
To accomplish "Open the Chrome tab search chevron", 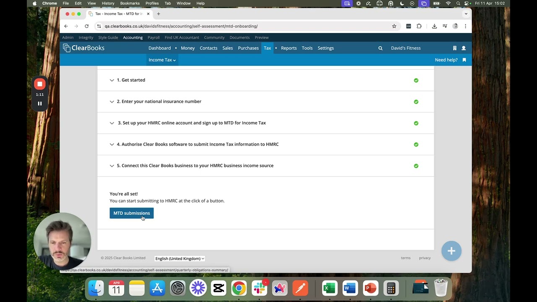I will pyautogui.click(x=466, y=14).
